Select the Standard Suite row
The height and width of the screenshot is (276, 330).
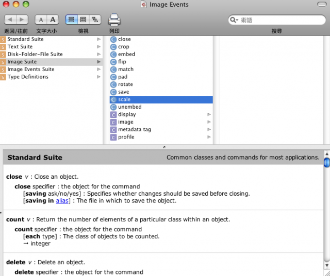point(51,39)
